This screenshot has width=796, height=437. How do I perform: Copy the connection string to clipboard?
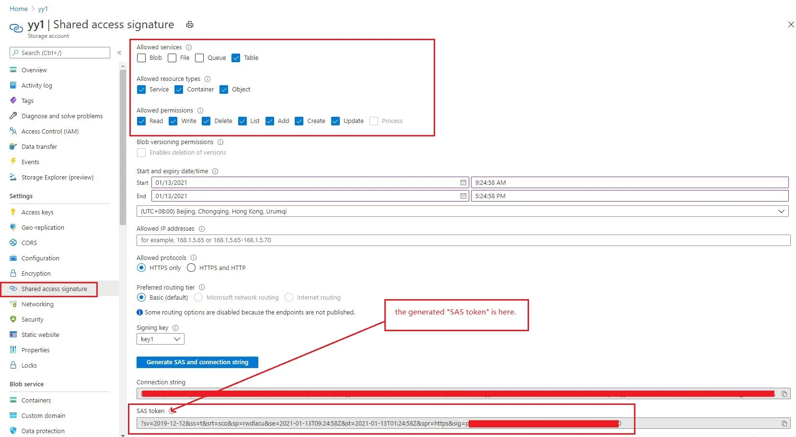point(784,394)
